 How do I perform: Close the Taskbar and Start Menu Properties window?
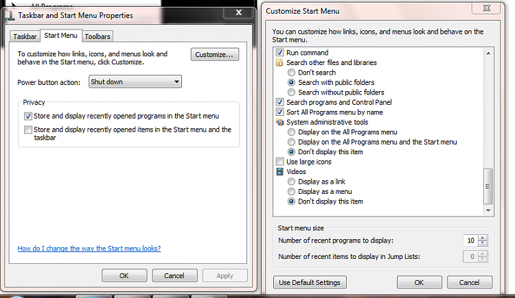point(239,12)
